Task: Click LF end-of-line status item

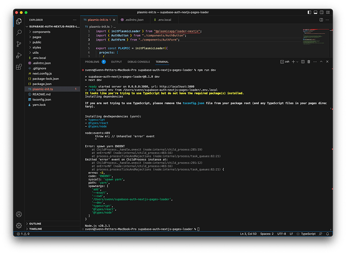Action: pos(291,234)
